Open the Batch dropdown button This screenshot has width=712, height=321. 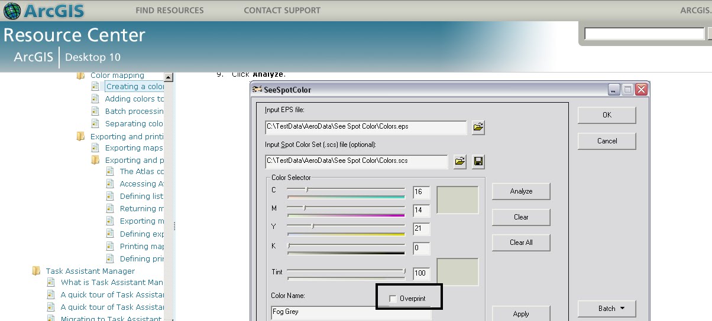[607, 309]
